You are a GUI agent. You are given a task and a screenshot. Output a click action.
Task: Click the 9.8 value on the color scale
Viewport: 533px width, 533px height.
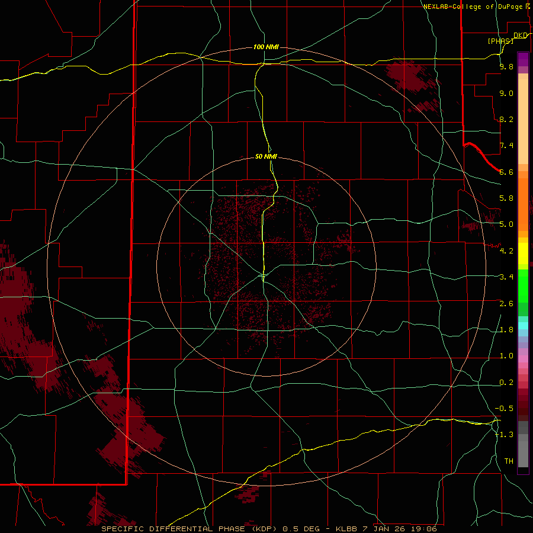[x=506, y=66]
